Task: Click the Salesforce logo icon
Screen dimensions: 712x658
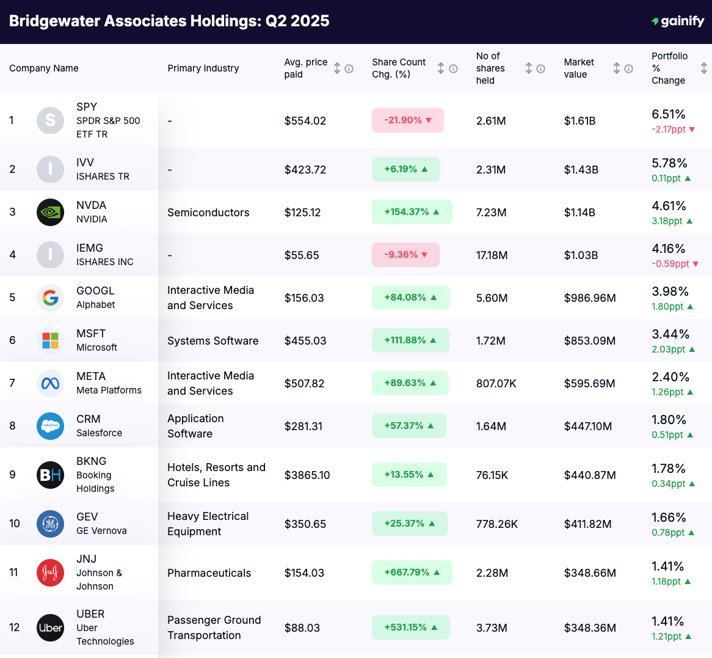Action: point(51,426)
